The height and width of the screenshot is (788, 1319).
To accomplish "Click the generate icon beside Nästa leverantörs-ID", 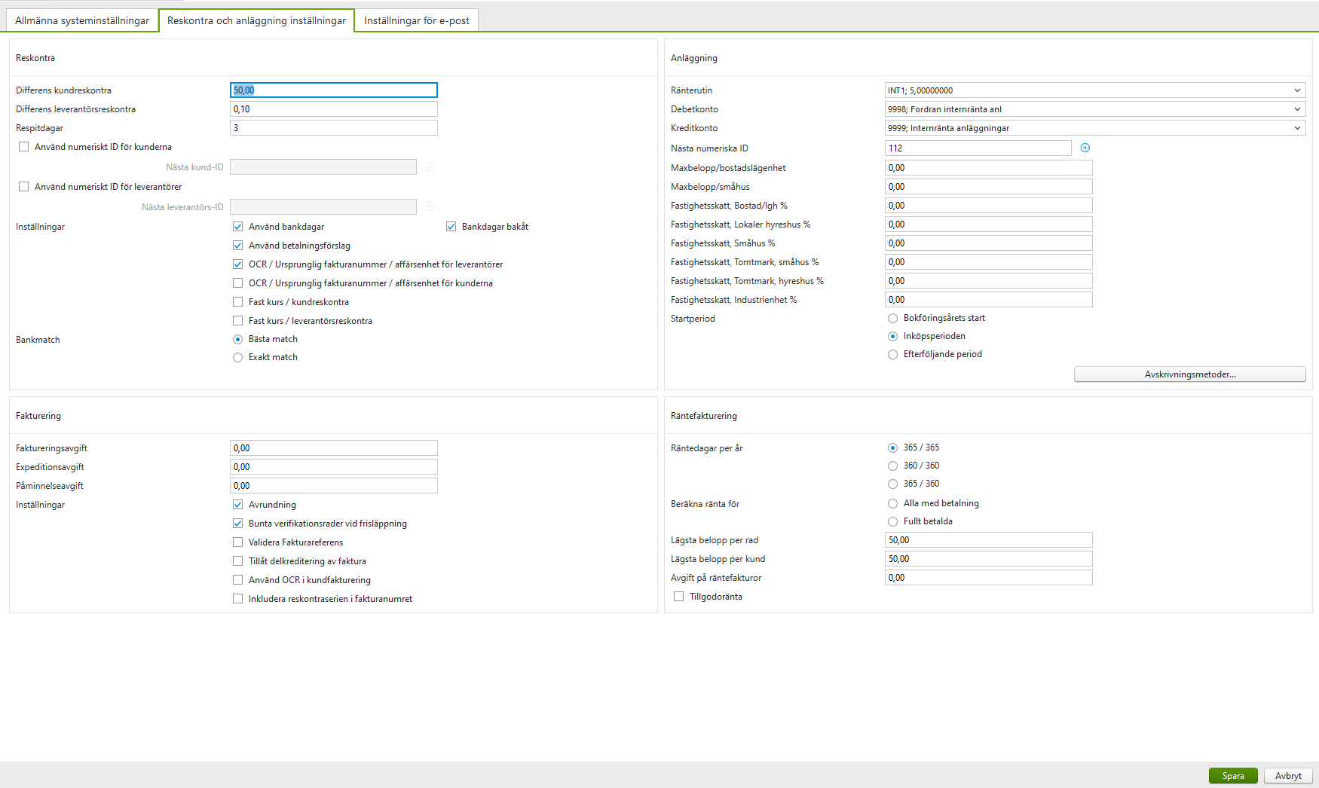I will (430, 206).
